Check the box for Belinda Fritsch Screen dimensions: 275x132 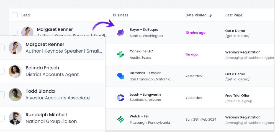pyautogui.click(x=2, y=71)
